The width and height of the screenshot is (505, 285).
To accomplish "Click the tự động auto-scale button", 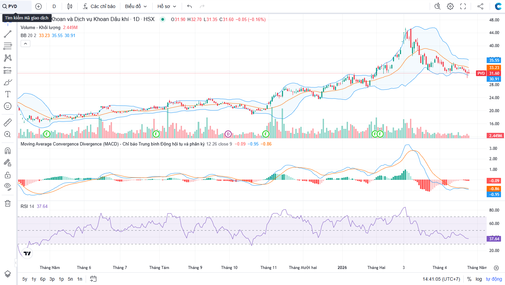I will (x=494, y=279).
